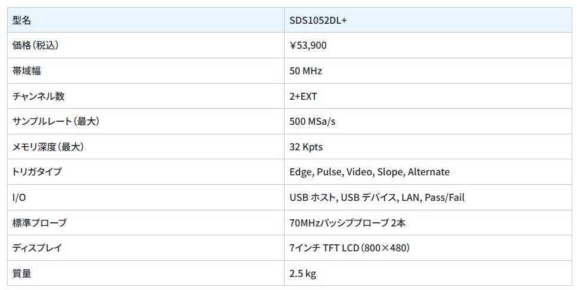Click the トリガタイプ row label
577x290 pixels.
[37, 172]
